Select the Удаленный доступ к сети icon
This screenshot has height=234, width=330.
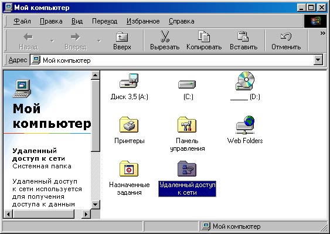click(x=187, y=168)
